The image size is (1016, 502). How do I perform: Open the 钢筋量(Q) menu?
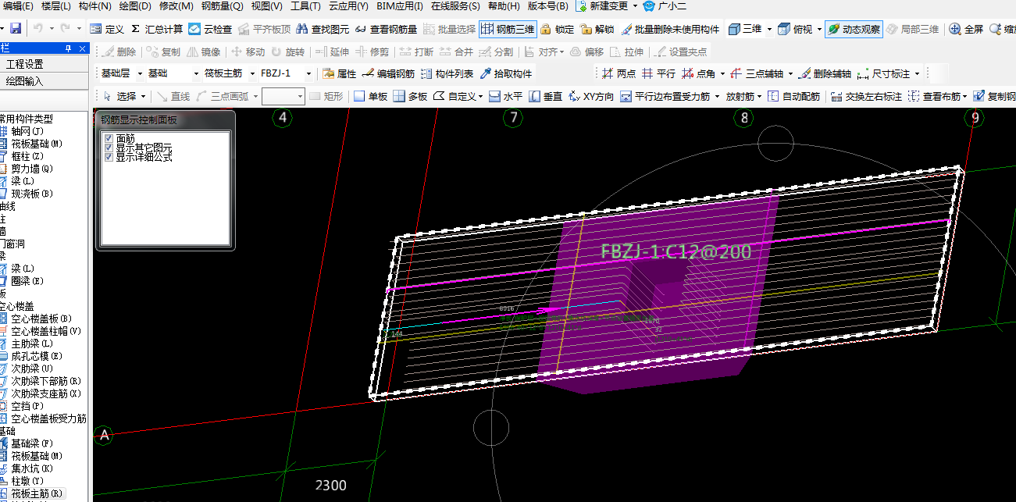tap(221, 6)
